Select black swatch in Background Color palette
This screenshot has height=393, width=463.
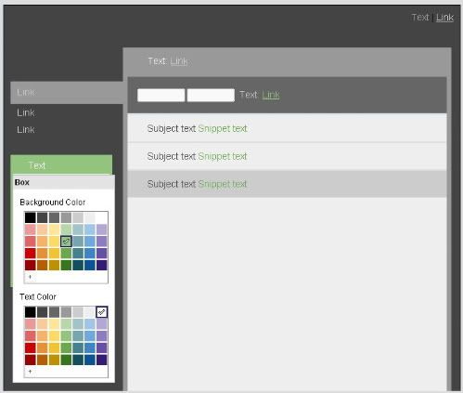pyautogui.click(x=31, y=217)
